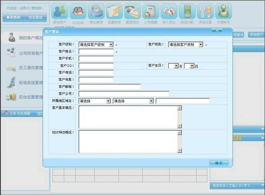Click the 安全退出 button
The height and width of the screenshot is (195, 265).
click(x=36, y=18)
